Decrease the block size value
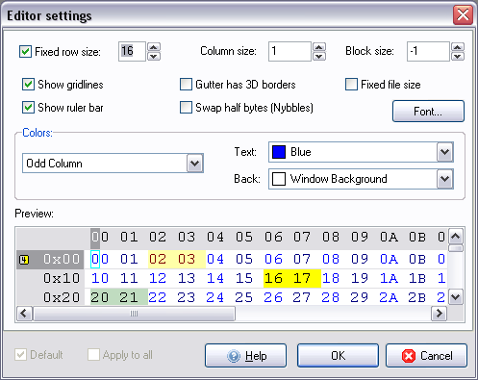 [458, 56]
